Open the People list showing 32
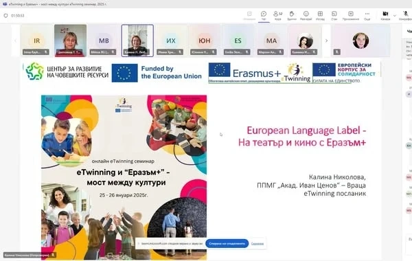This screenshot has height=261, width=412. 277,16
